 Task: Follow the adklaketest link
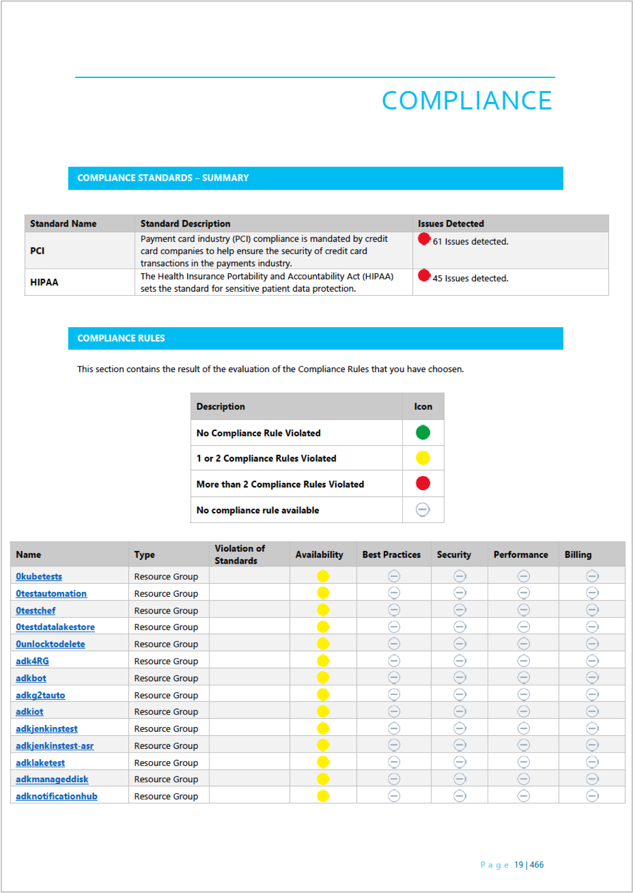40,763
